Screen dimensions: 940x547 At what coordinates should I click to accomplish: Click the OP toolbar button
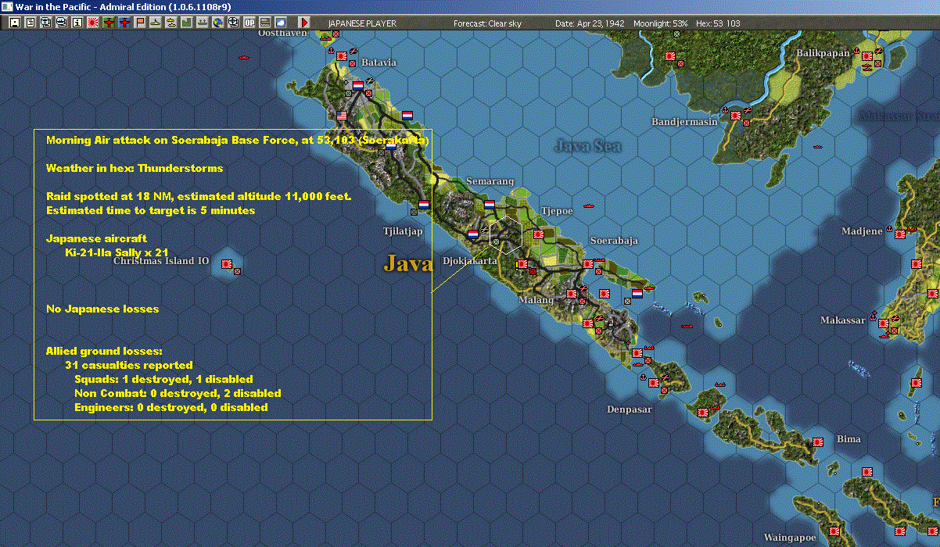point(249,23)
